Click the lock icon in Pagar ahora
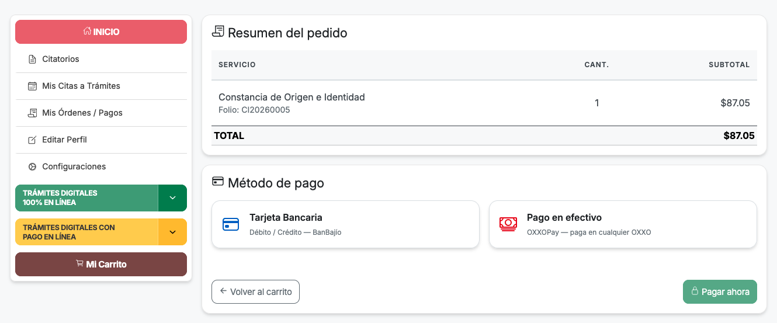 [x=695, y=291]
